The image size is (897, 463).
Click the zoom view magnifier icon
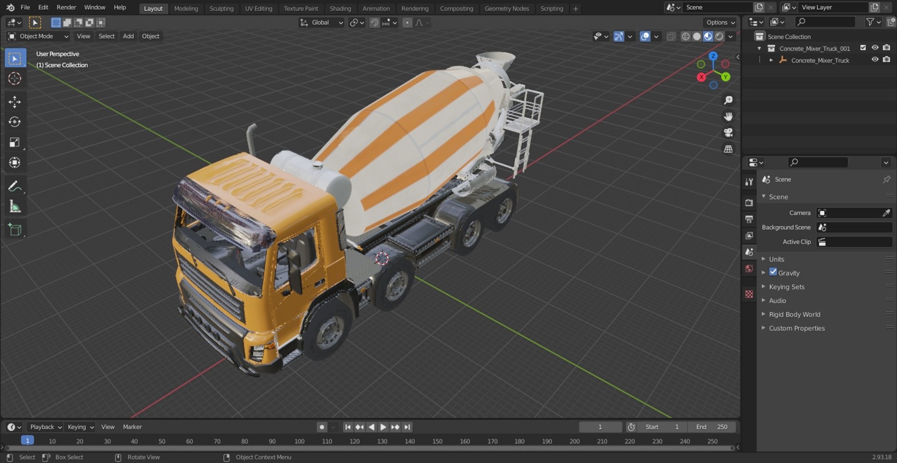pos(728,100)
